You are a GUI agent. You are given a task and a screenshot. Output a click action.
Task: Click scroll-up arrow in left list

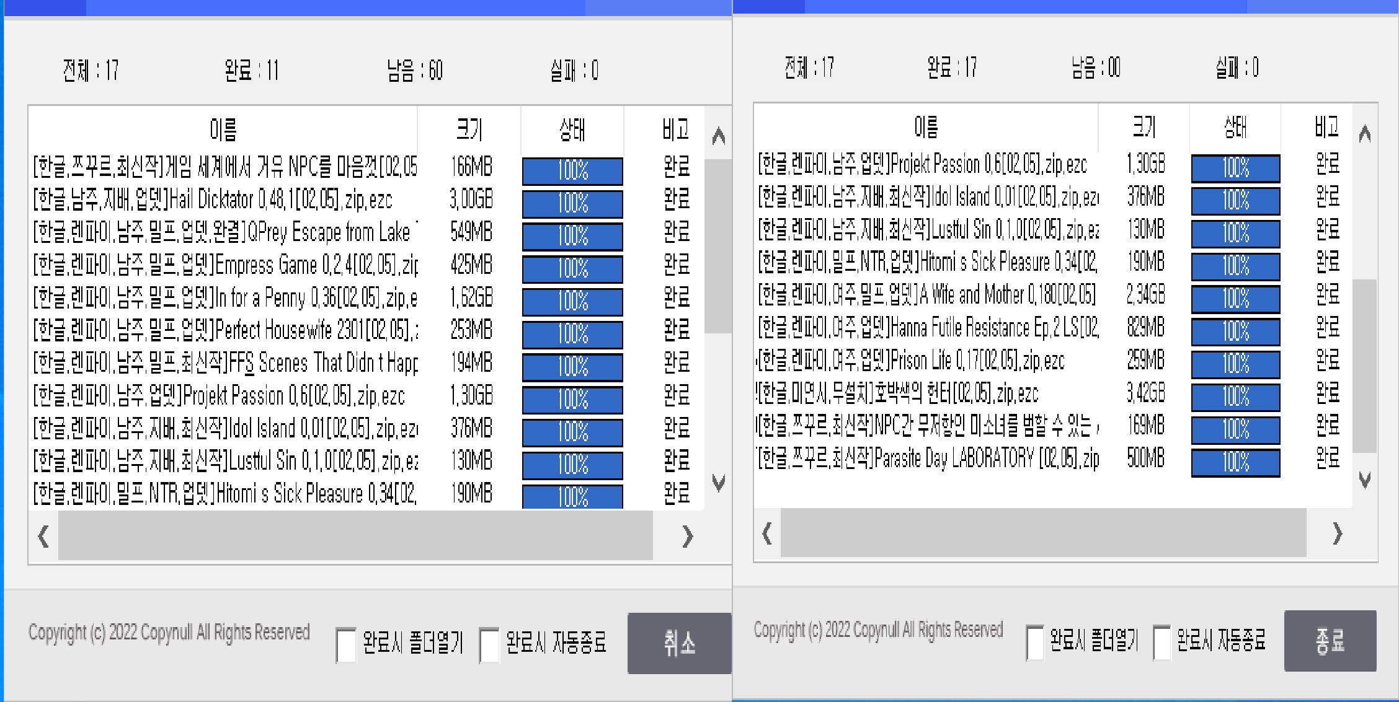718,136
